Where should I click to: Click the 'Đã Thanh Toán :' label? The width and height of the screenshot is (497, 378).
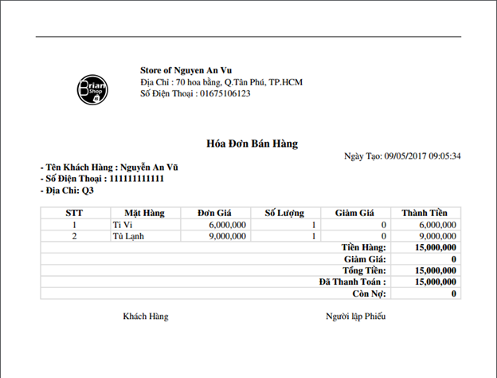(x=353, y=282)
